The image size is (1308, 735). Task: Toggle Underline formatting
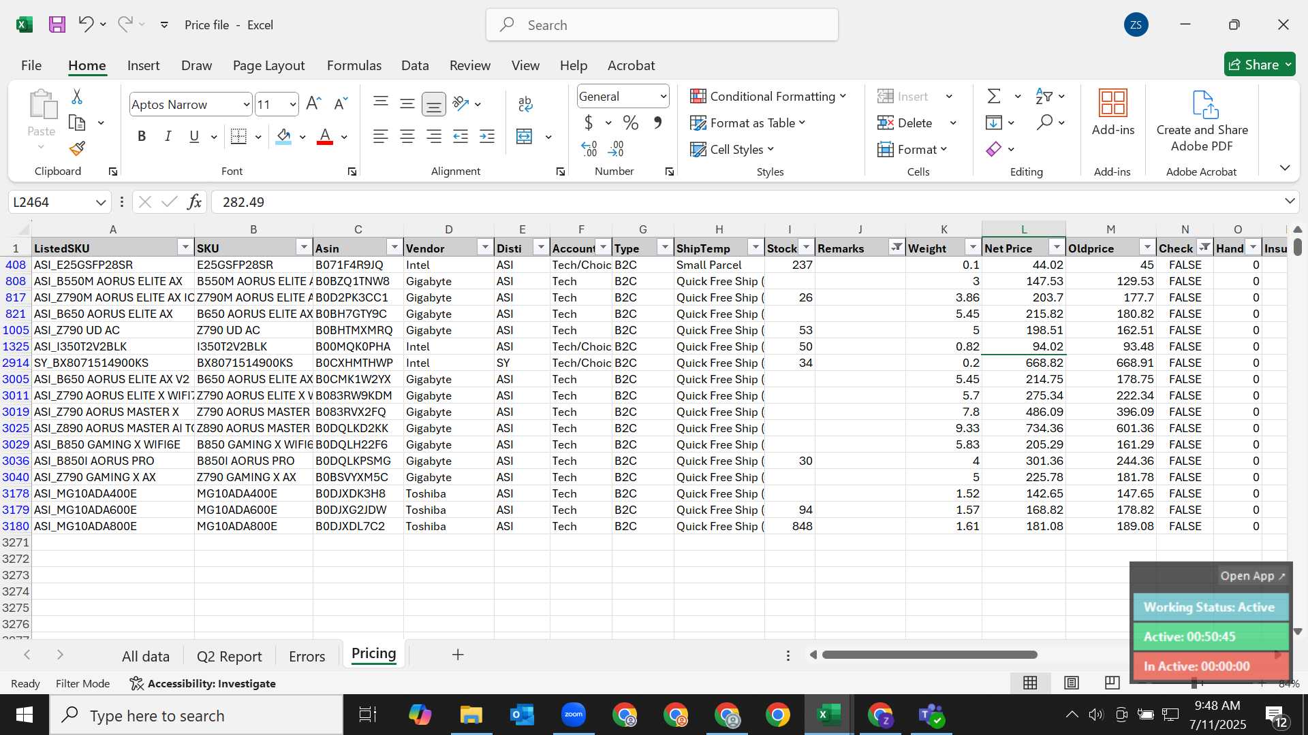pyautogui.click(x=194, y=137)
